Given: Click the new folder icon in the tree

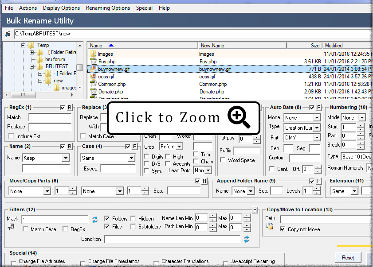Looking at the screenshot, I should click(x=48, y=81).
